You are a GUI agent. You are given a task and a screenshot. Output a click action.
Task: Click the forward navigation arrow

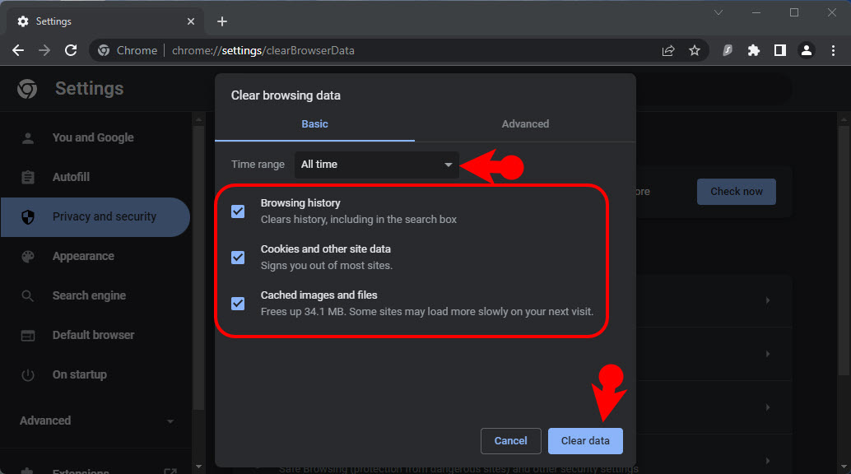point(44,50)
